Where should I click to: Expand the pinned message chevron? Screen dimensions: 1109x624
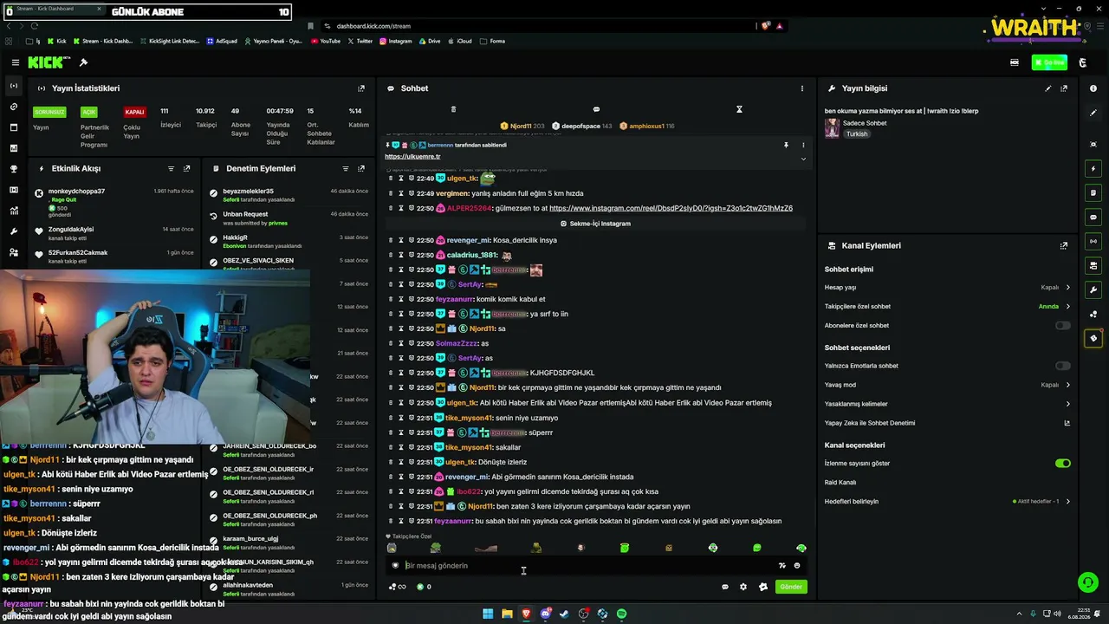coord(803,159)
